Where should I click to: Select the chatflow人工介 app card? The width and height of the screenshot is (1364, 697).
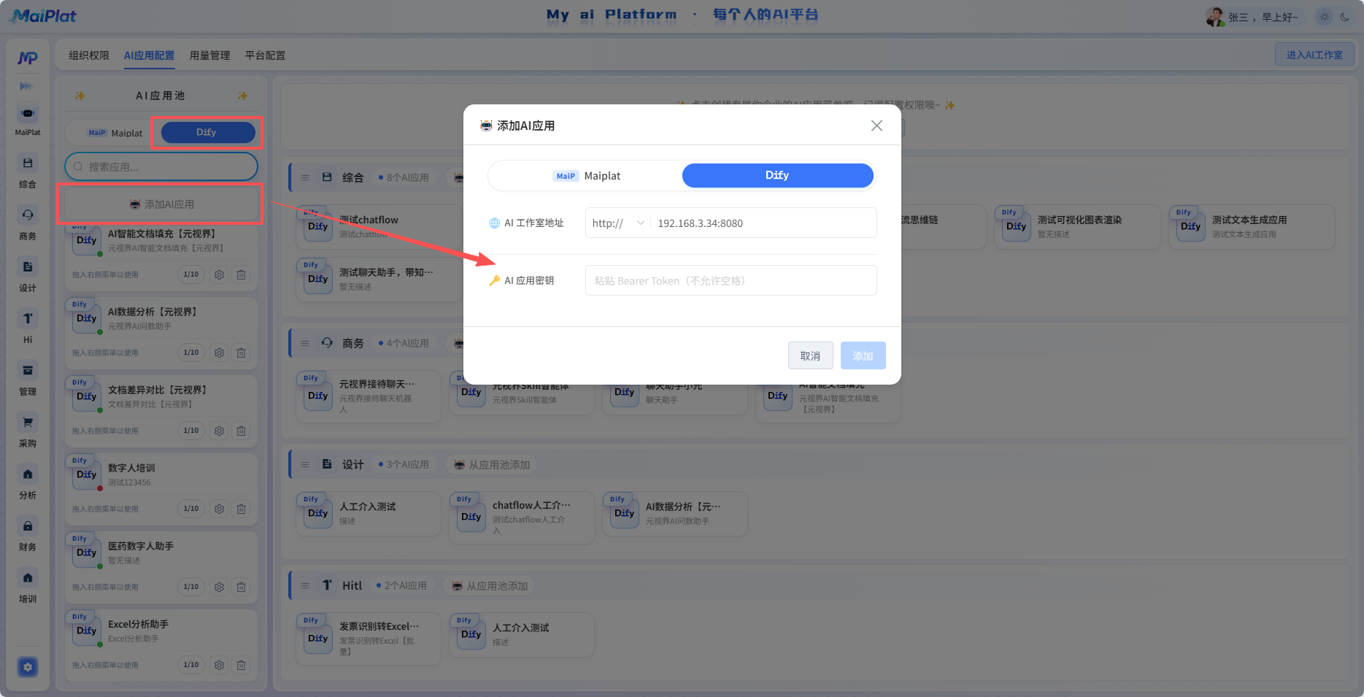click(521, 517)
